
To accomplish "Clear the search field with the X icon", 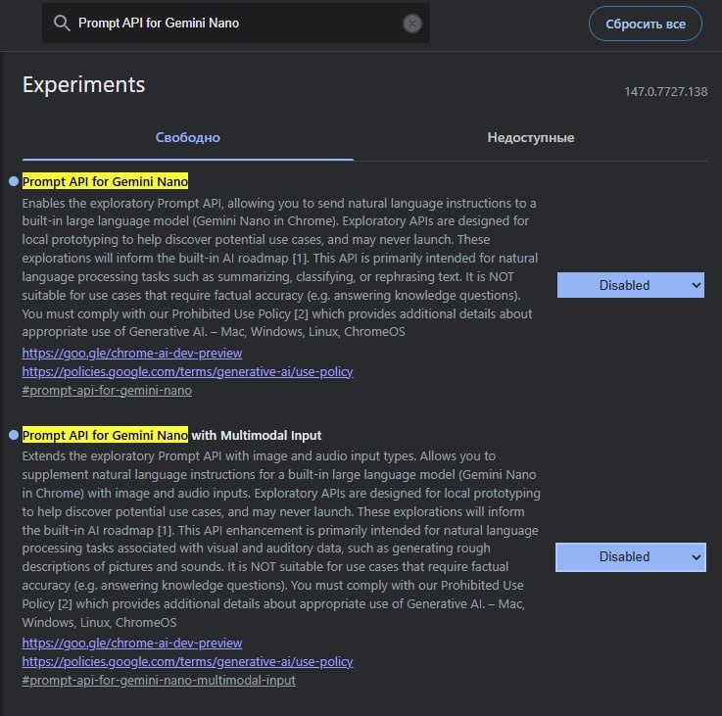I will 412,24.
